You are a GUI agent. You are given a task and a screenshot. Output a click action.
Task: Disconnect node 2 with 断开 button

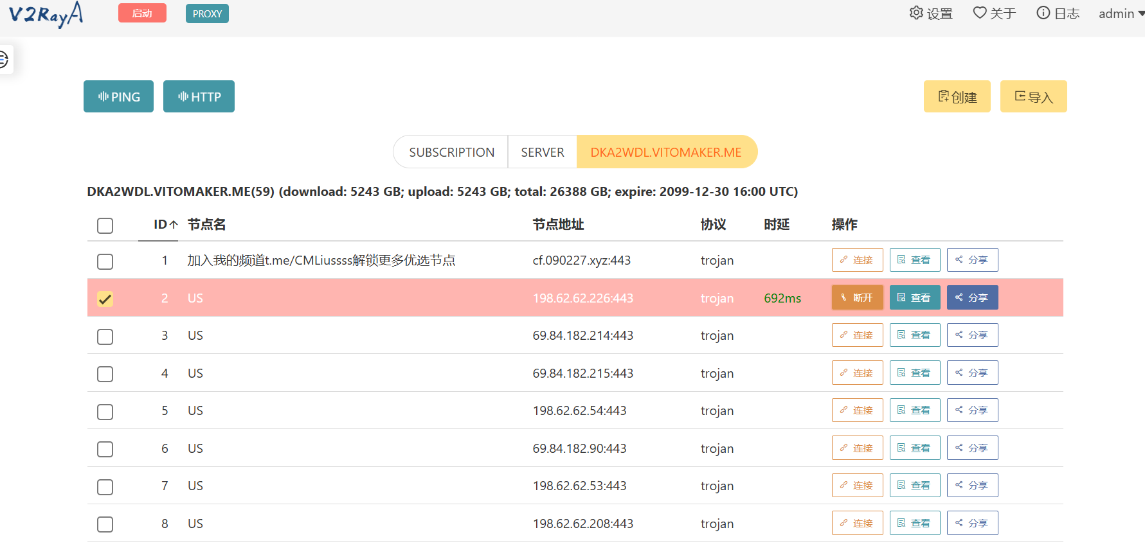click(x=857, y=297)
